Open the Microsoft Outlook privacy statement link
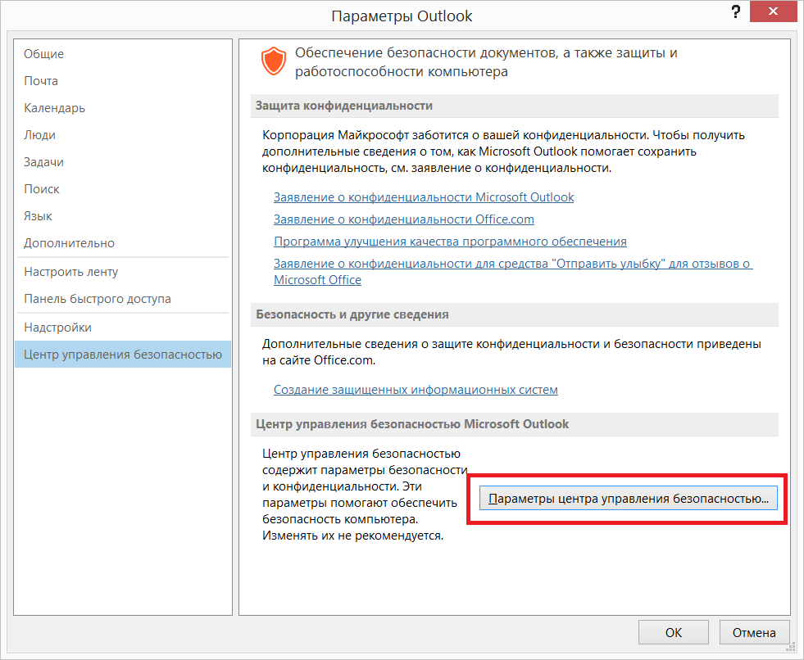 pyautogui.click(x=423, y=197)
